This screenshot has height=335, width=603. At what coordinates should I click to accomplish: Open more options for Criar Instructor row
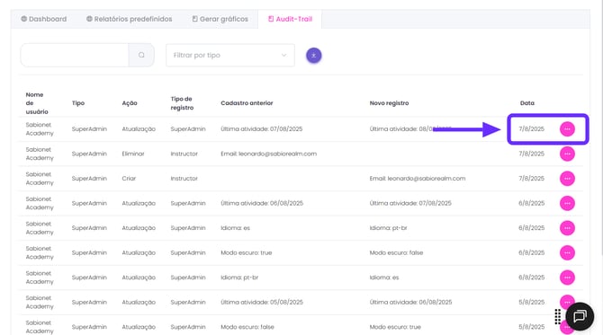pyautogui.click(x=567, y=179)
